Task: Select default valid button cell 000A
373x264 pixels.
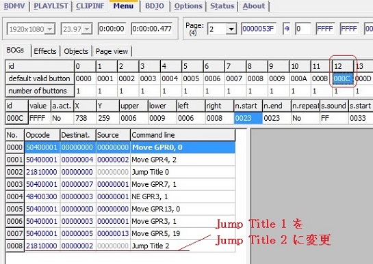Action: 300,78
